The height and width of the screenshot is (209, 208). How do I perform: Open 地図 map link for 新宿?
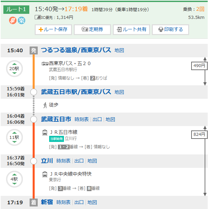click(92, 203)
